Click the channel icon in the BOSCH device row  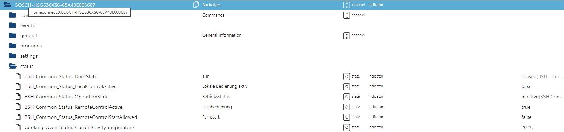(347, 5)
